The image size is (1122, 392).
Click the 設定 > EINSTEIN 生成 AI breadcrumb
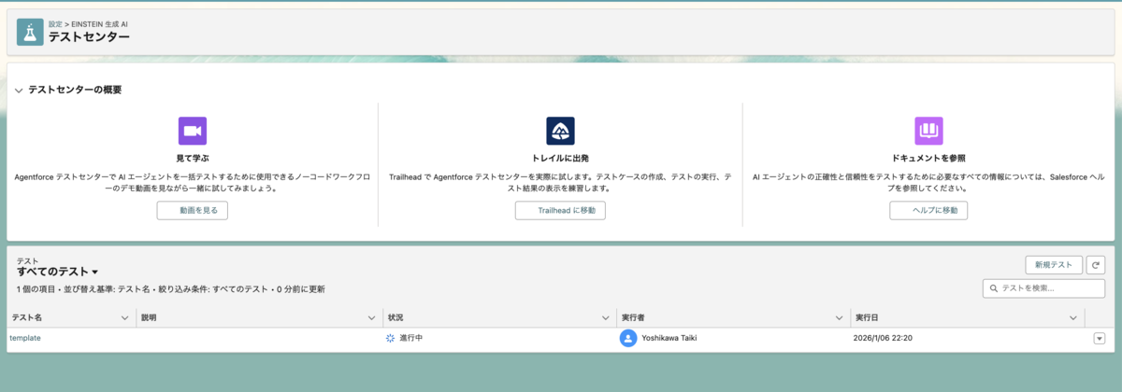point(88,24)
